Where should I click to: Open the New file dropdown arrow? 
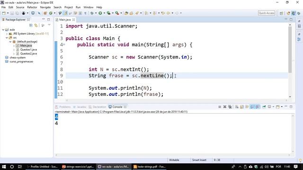coord(8,13)
